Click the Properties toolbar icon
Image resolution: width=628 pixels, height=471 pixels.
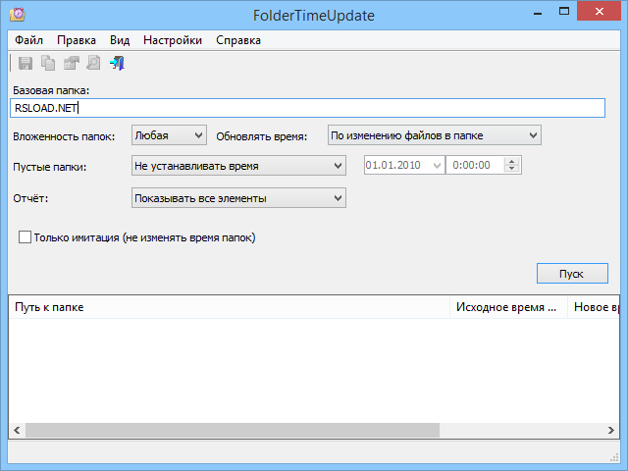72,63
